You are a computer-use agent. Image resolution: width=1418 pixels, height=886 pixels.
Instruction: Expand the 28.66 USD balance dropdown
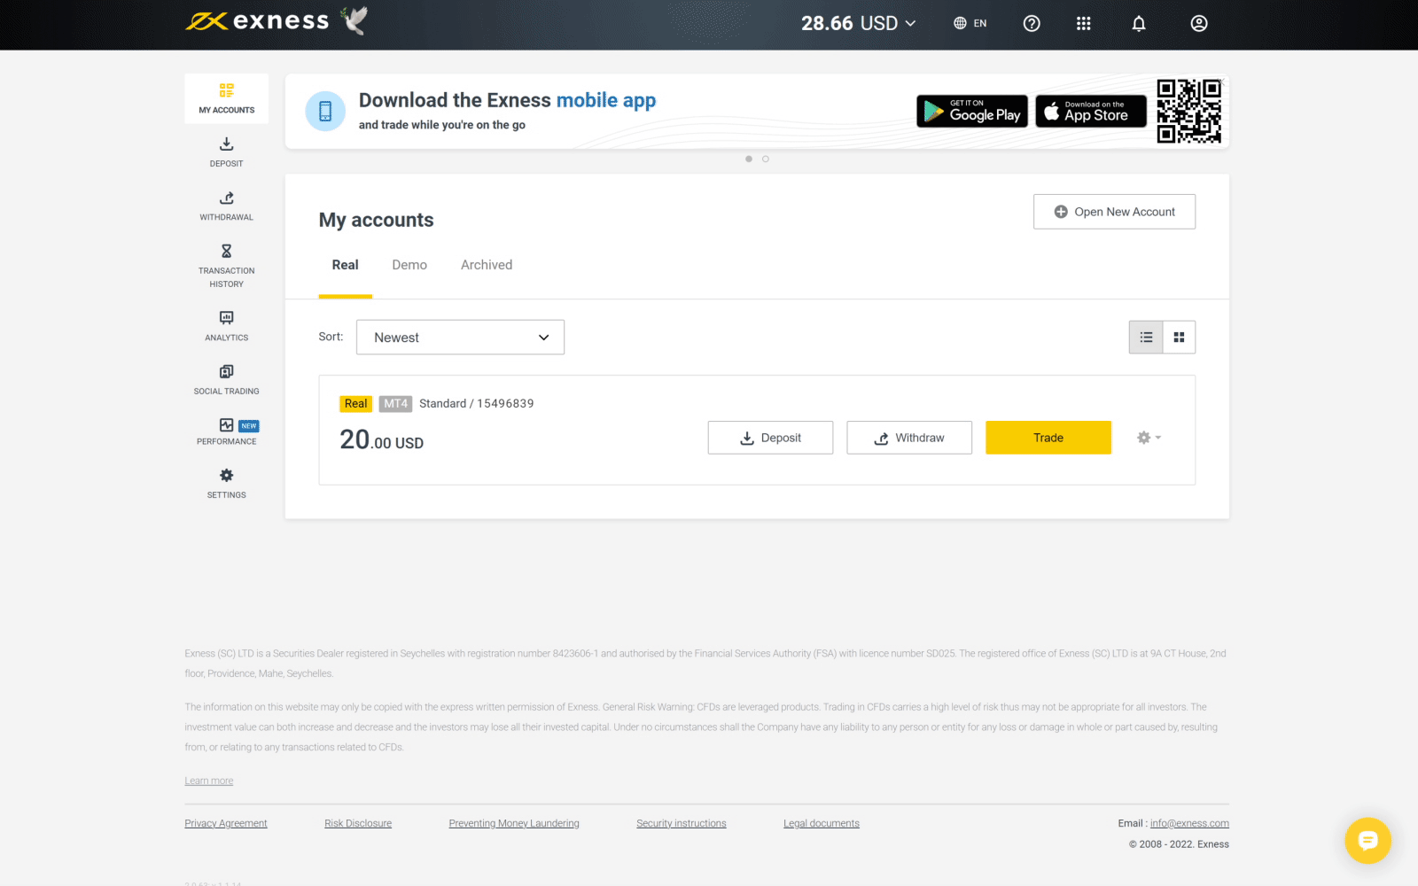tap(858, 24)
